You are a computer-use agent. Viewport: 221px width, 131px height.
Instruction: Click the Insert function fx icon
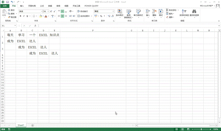coord(35,26)
